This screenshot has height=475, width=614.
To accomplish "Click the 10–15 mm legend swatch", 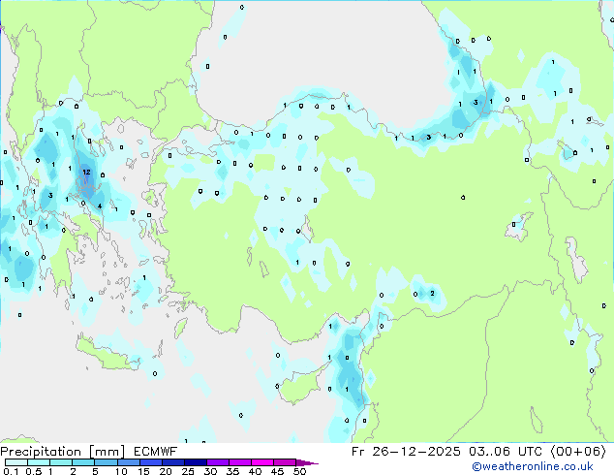I will pyautogui.click(x=128, y=462).
